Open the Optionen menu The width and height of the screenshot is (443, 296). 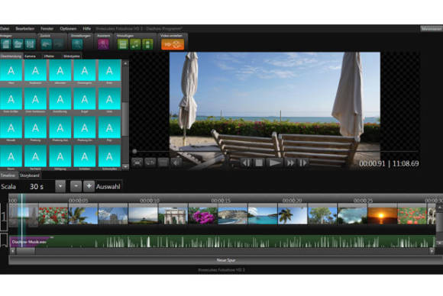68,28
